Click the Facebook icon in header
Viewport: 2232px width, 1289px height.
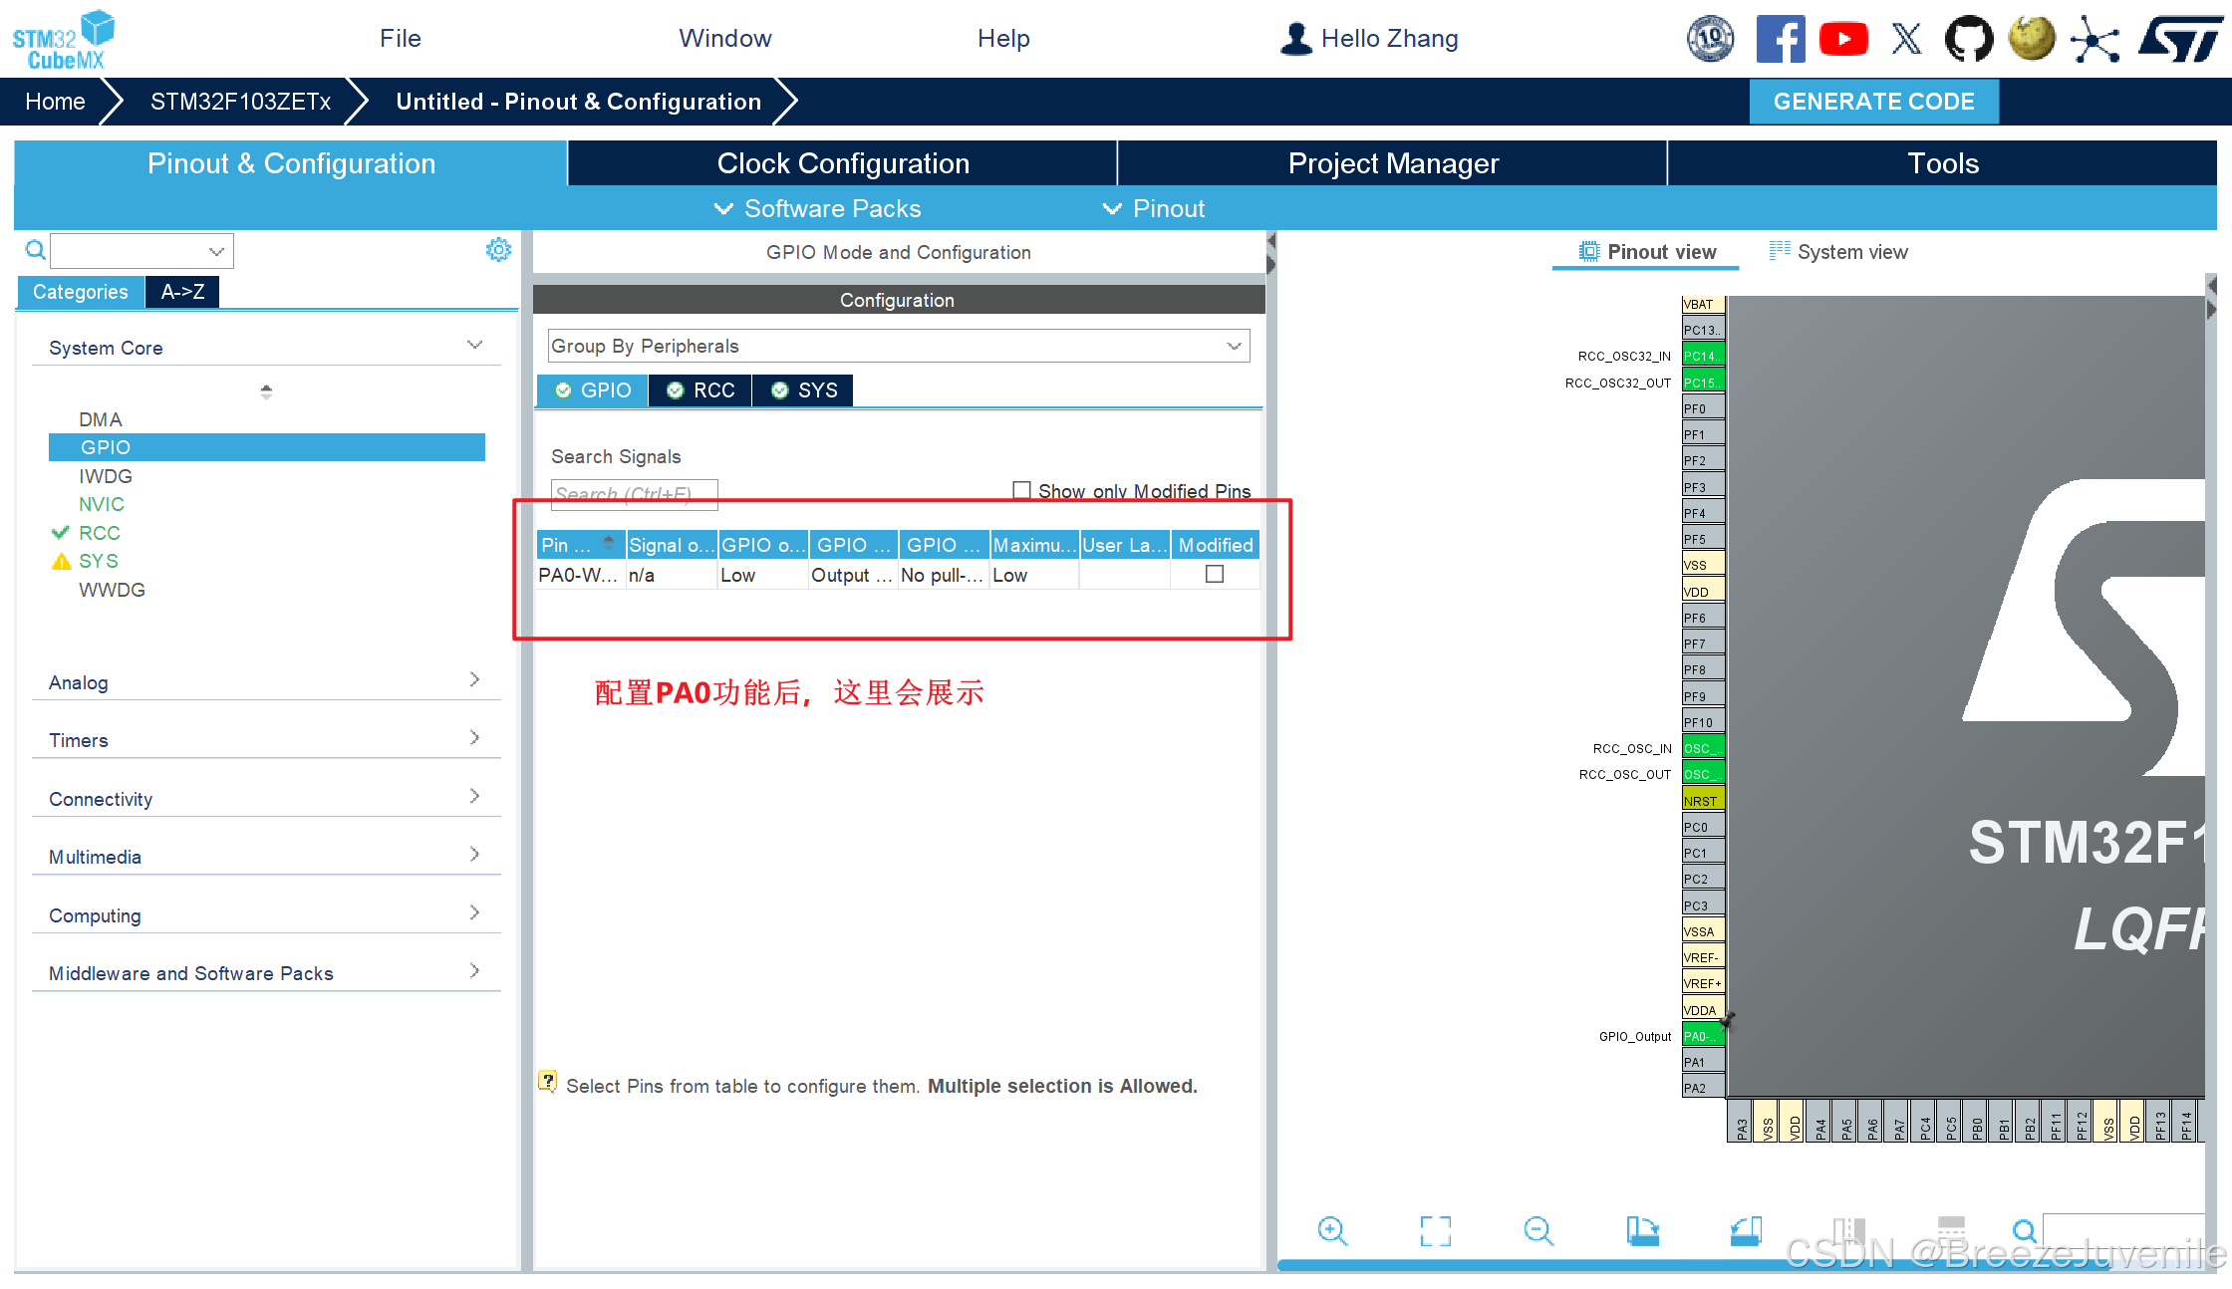pos(1781,39)
